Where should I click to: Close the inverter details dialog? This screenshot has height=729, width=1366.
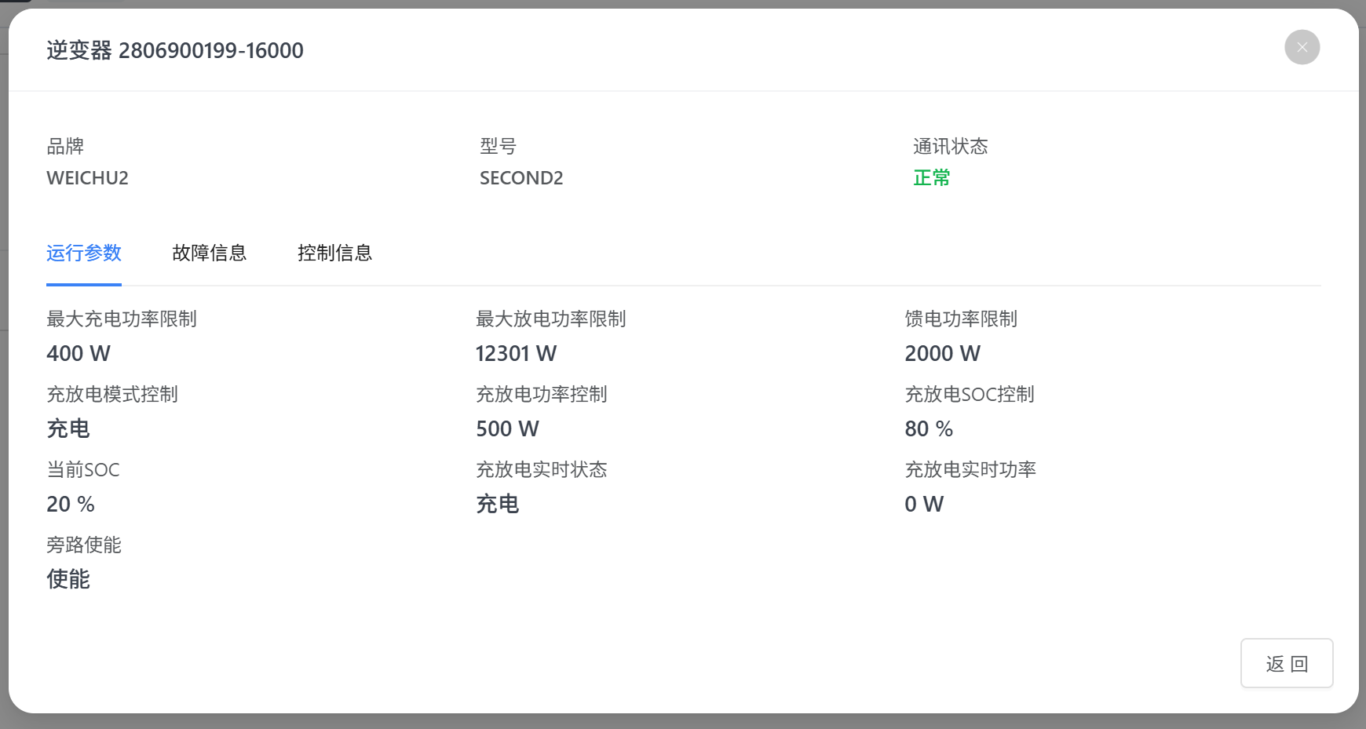pyautogui.click(x=1302, y=47)
